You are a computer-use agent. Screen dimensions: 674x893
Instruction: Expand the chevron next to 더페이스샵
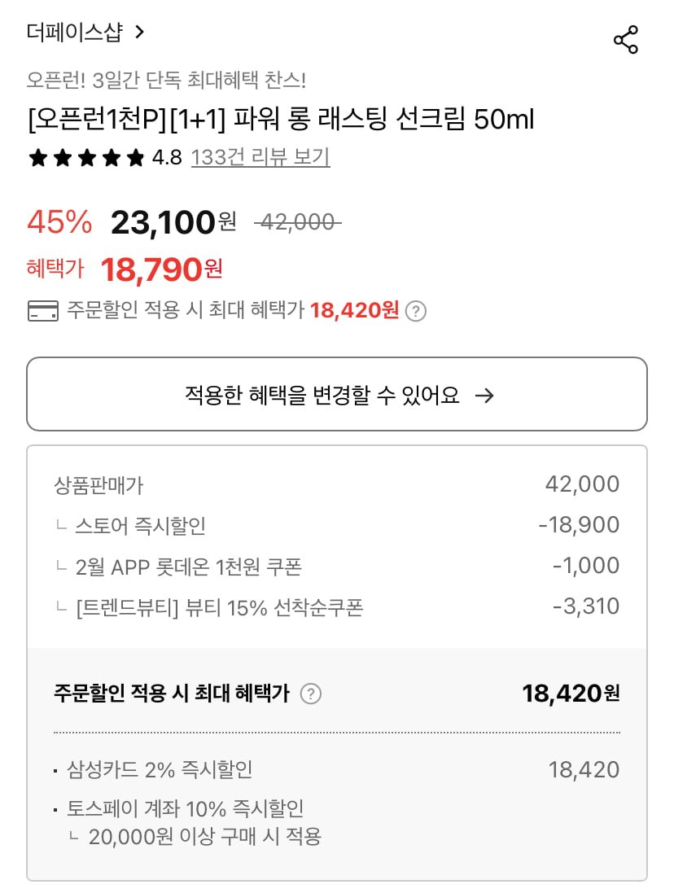click(140, 32)
